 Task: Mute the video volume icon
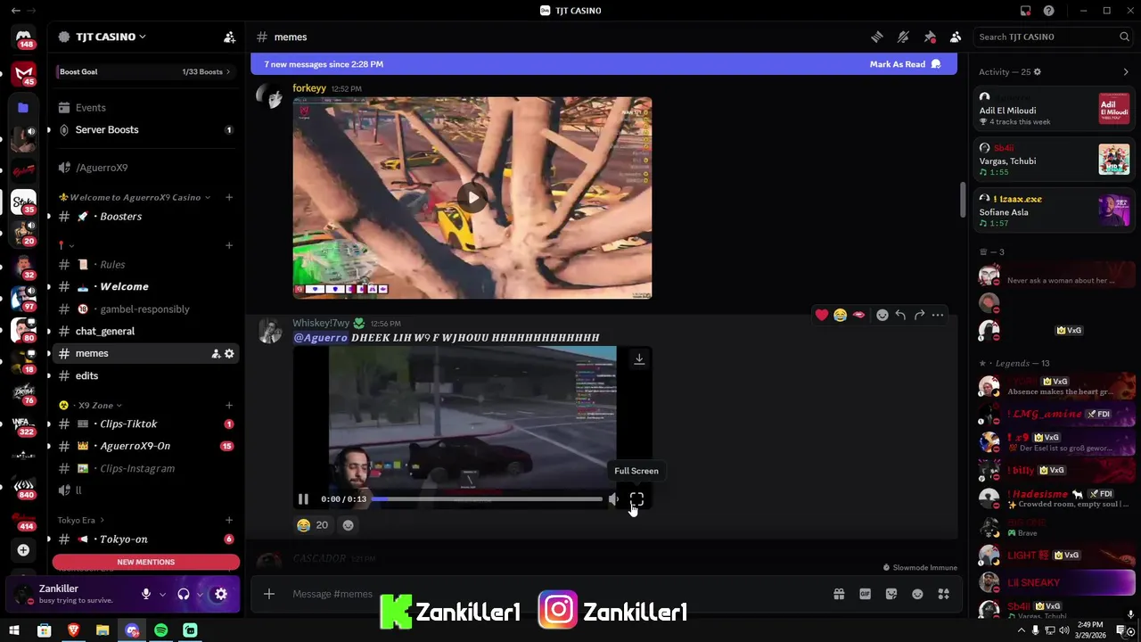tap(613, 499)
